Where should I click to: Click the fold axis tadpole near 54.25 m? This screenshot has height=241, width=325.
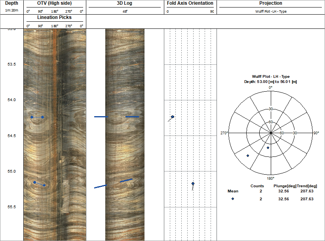(x=173, y=117)
